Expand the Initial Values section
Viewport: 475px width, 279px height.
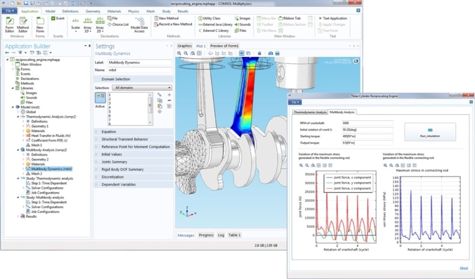point(111,154)
